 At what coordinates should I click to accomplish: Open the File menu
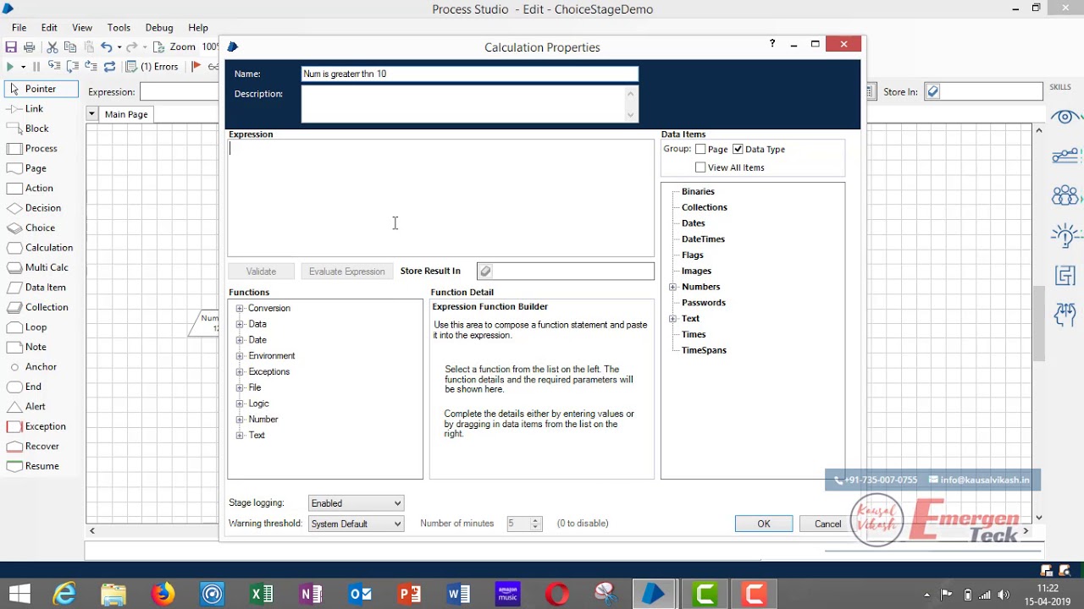[19, 28]
